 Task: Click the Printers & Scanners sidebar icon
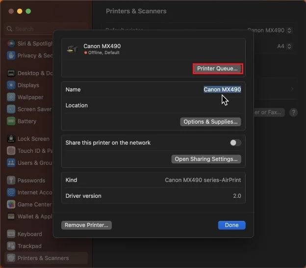tap(11, 258)
